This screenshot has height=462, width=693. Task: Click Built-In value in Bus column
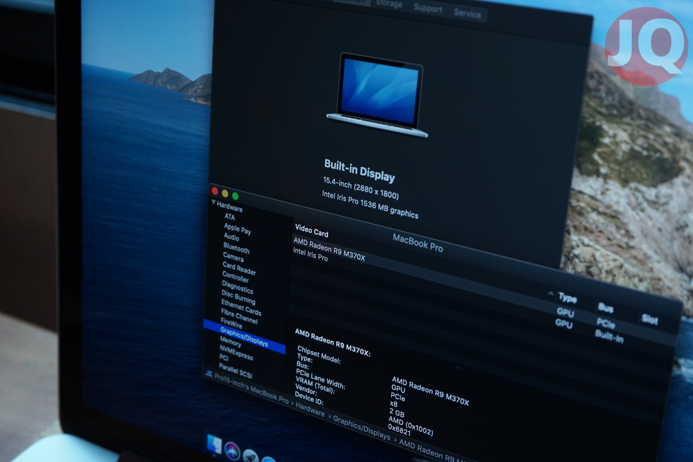click(x=609, y=336)
